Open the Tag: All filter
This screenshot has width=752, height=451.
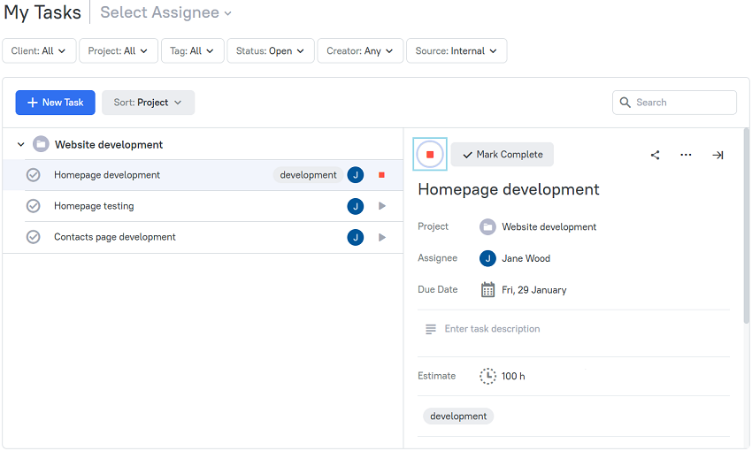tap(192, 50)
